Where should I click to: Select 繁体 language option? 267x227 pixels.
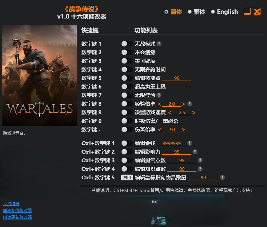pos(196,12)
